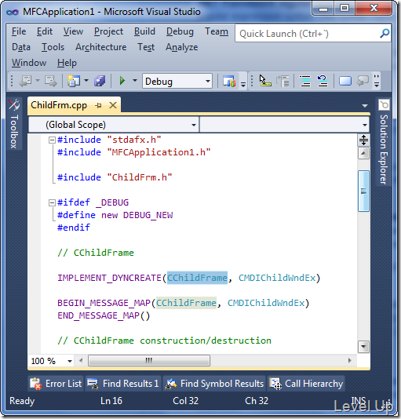The image size is (401, 419).
Task: Click the New Project toolbar icon
Action: pyautogui.click(x=73, y=81)
